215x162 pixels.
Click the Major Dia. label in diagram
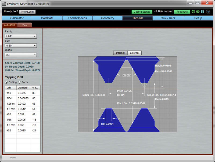click(x=94, y=95)
